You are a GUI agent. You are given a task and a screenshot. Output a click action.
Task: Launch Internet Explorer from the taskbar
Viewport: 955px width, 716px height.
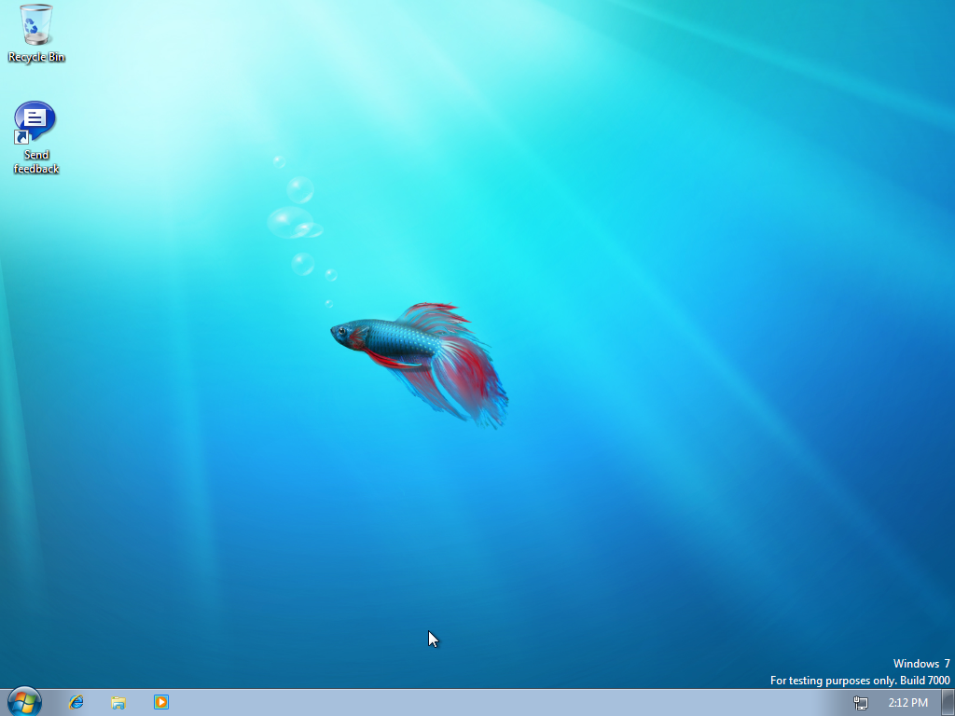pyautogui.click(x=76, y=702)
